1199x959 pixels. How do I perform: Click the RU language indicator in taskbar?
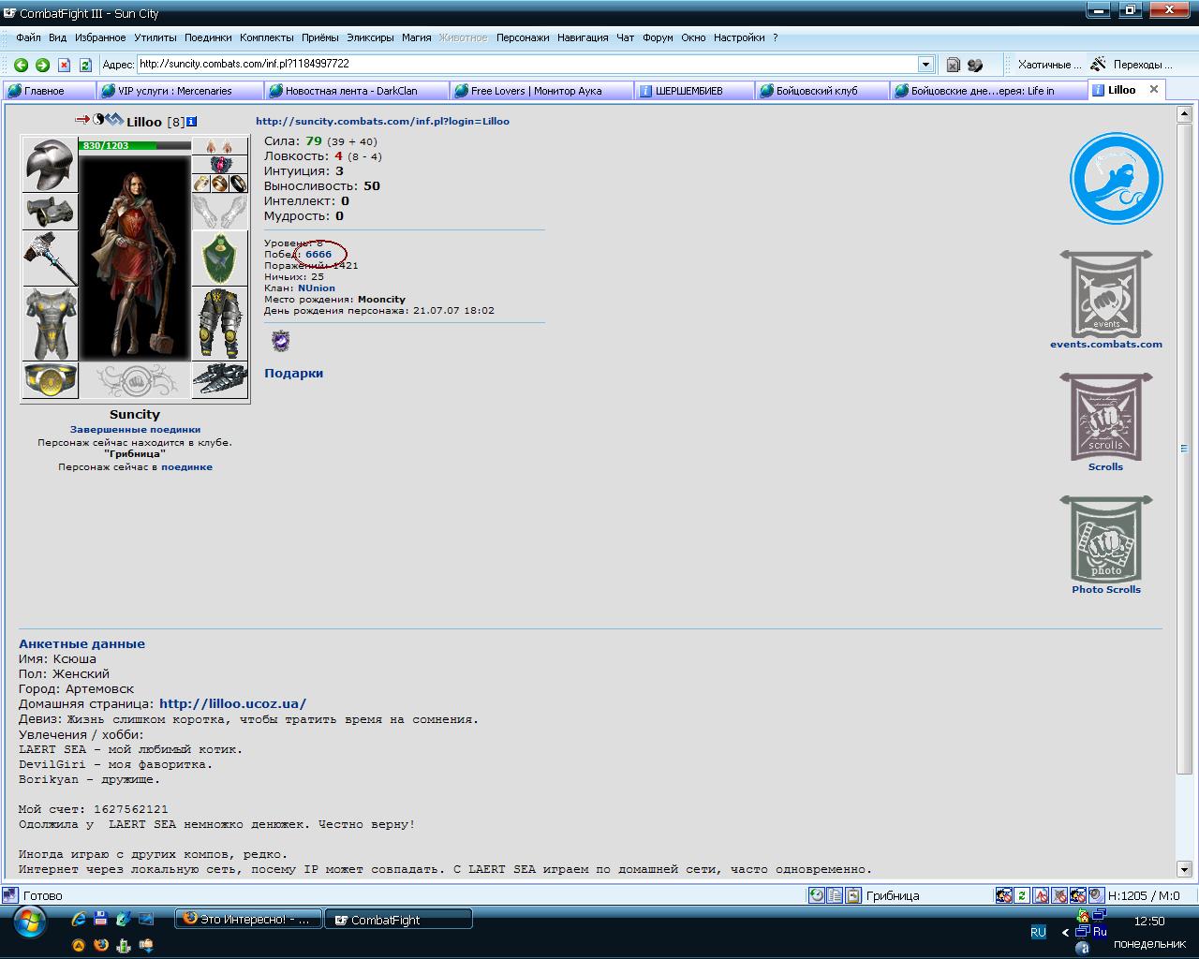[1038, 932]
